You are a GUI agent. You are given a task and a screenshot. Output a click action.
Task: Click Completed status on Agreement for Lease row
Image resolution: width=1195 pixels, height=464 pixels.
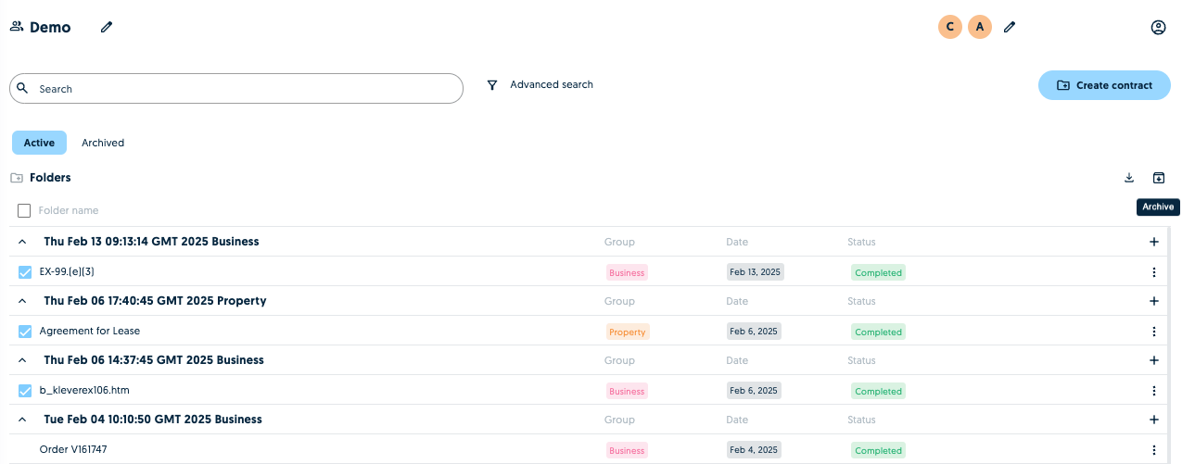[878, 332]
